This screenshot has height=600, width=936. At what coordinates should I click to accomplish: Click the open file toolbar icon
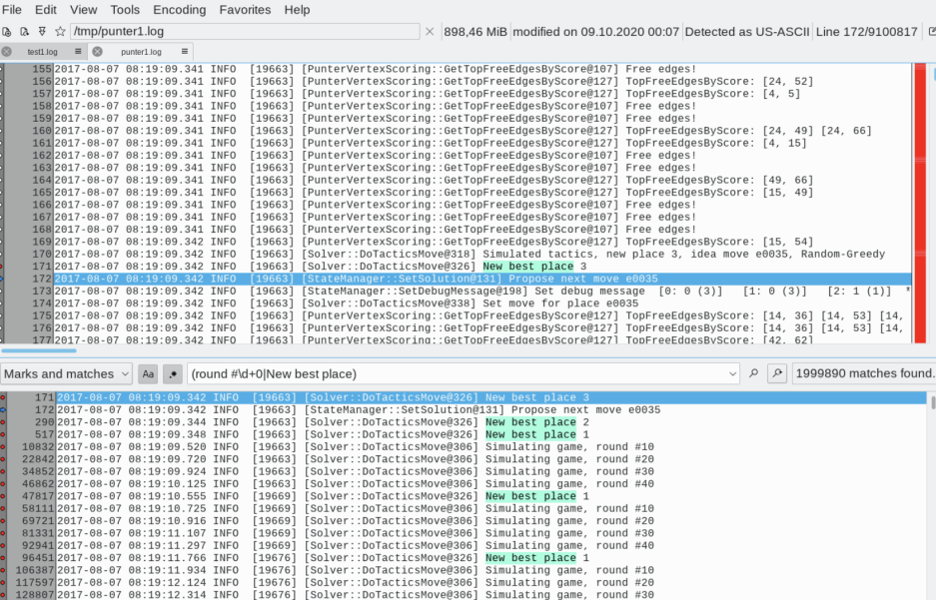(x=8, y=32)
